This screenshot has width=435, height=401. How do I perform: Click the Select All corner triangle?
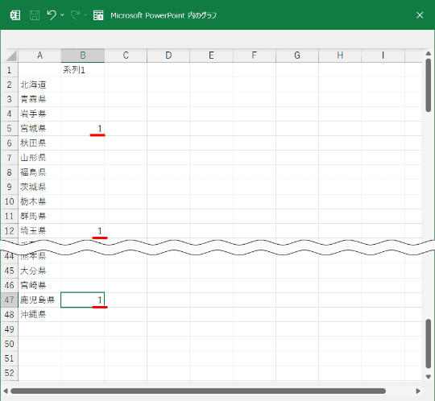(x=11, y=56)
